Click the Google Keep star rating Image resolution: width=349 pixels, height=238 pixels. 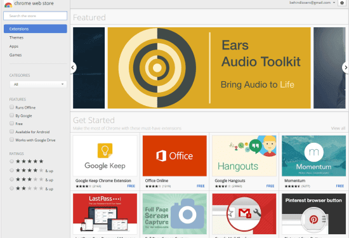pos(84,187)
